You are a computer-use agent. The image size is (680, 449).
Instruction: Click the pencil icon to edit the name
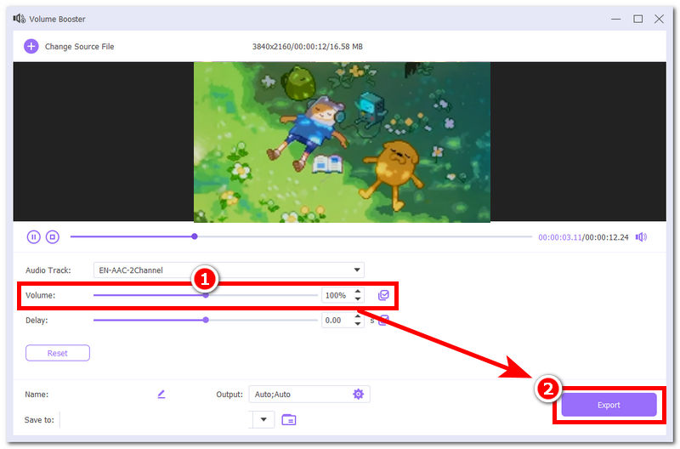tap(161, 395)
